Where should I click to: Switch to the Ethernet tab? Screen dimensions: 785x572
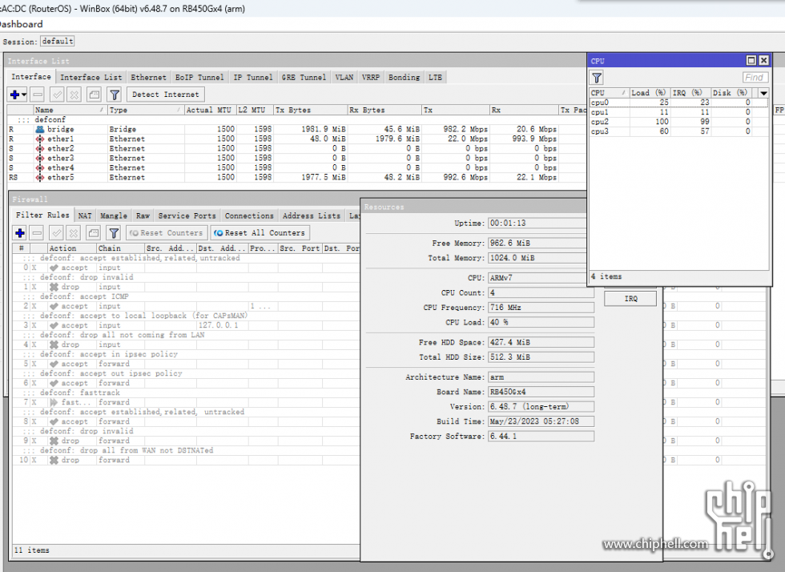click(x=148, y=77)
